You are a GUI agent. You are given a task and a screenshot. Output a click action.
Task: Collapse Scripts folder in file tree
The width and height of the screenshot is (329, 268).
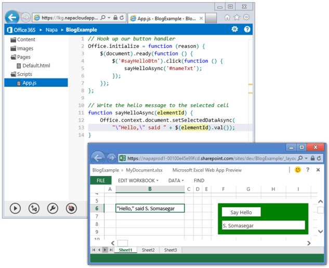(x=21, y=74)
